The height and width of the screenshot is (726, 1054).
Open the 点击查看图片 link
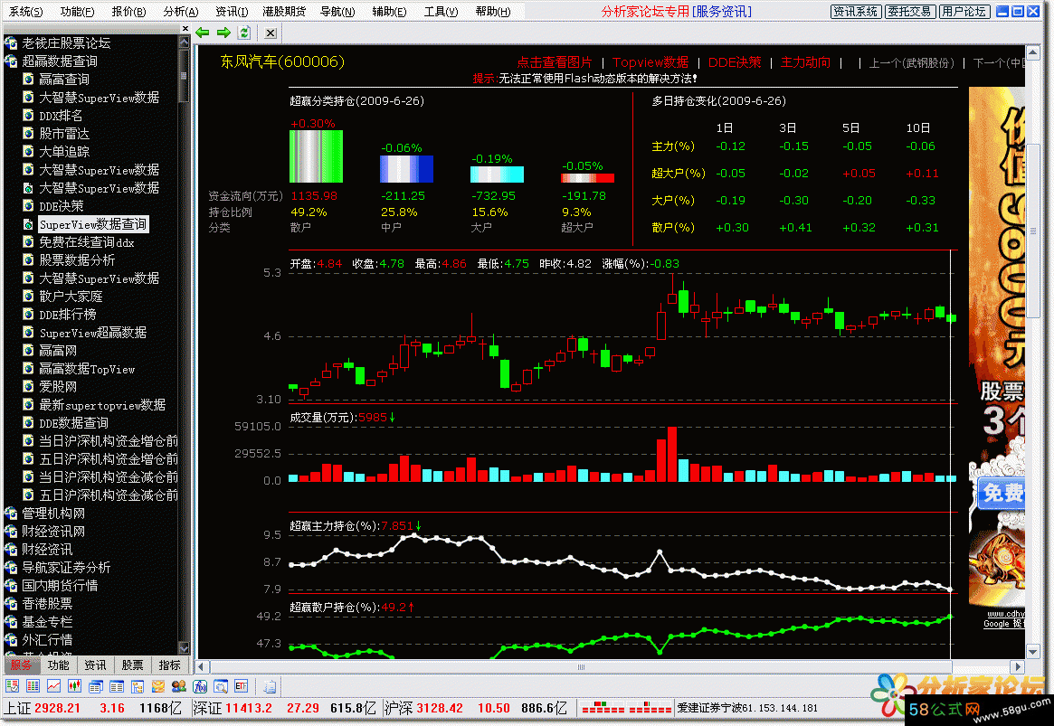pyautogui.click(x=555, y=62)
